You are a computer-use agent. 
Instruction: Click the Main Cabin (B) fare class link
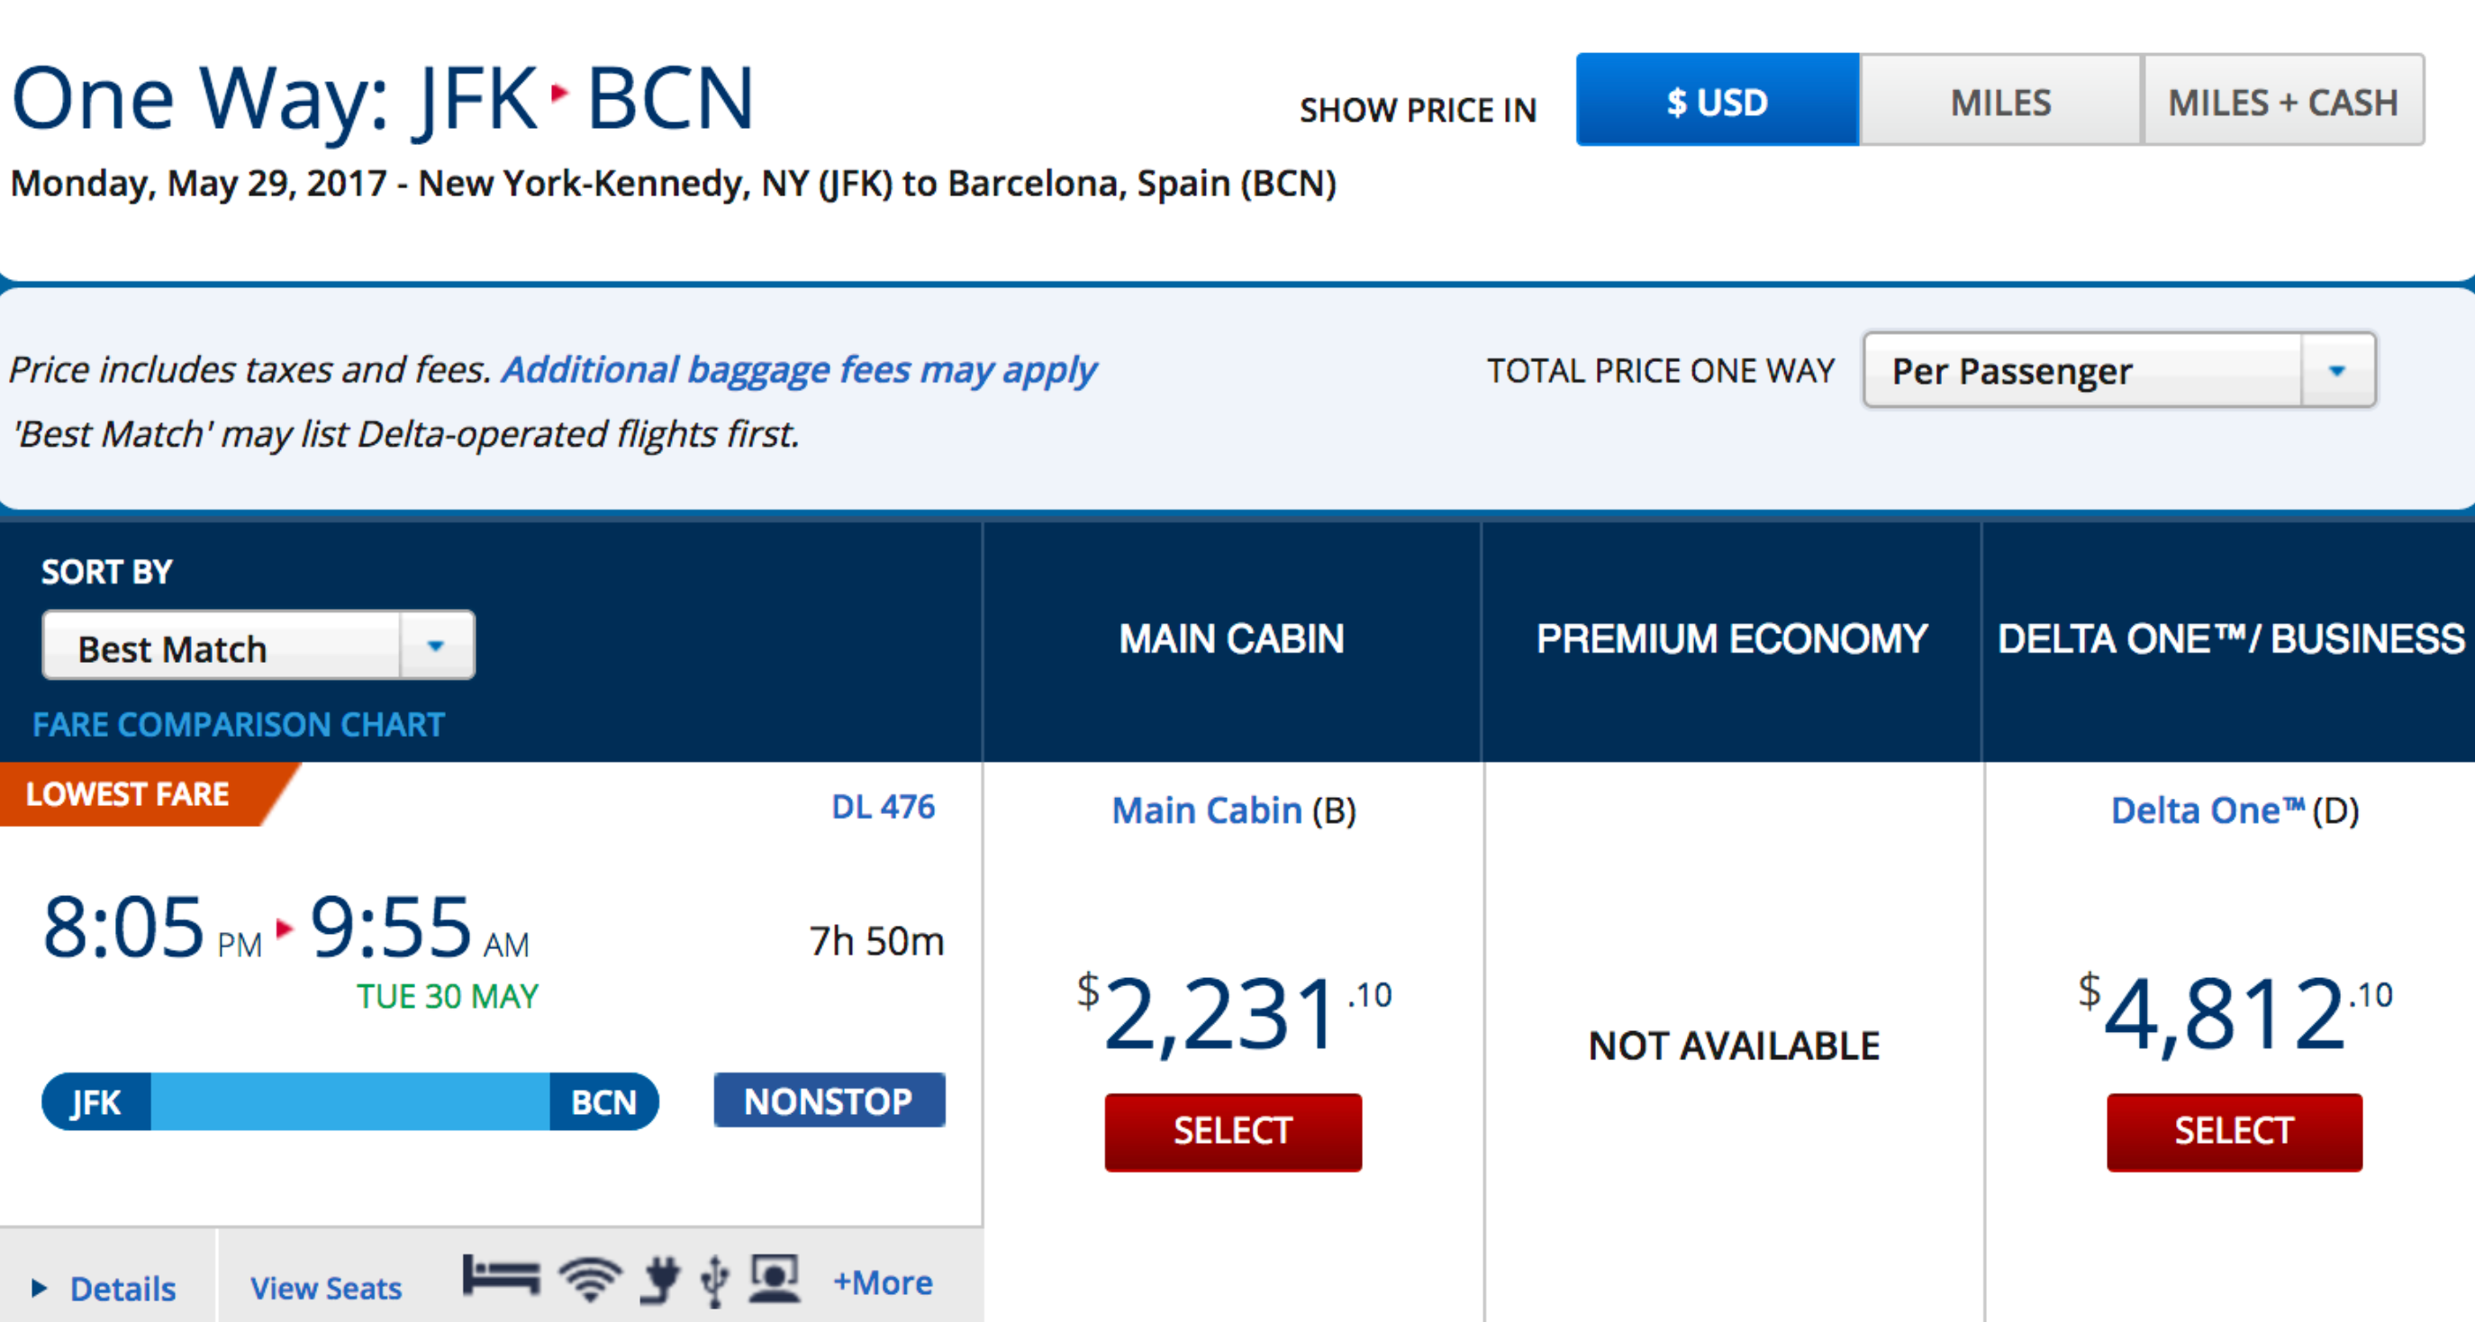coord(1207,810)
